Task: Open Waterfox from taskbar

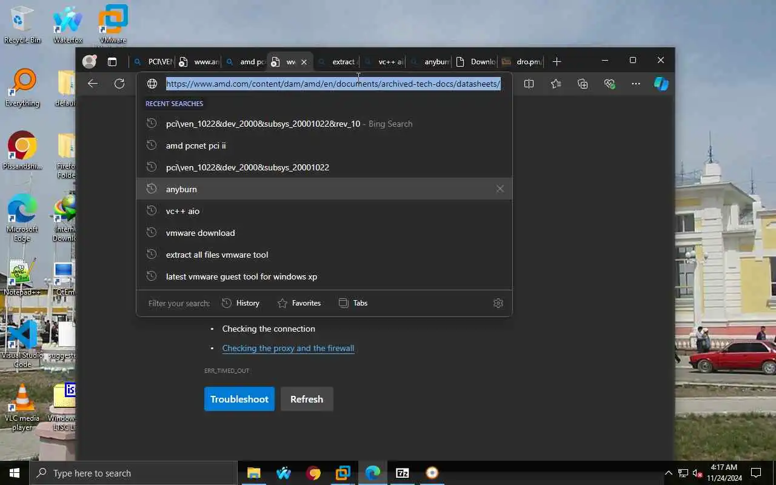Action: tap(283, 473)
